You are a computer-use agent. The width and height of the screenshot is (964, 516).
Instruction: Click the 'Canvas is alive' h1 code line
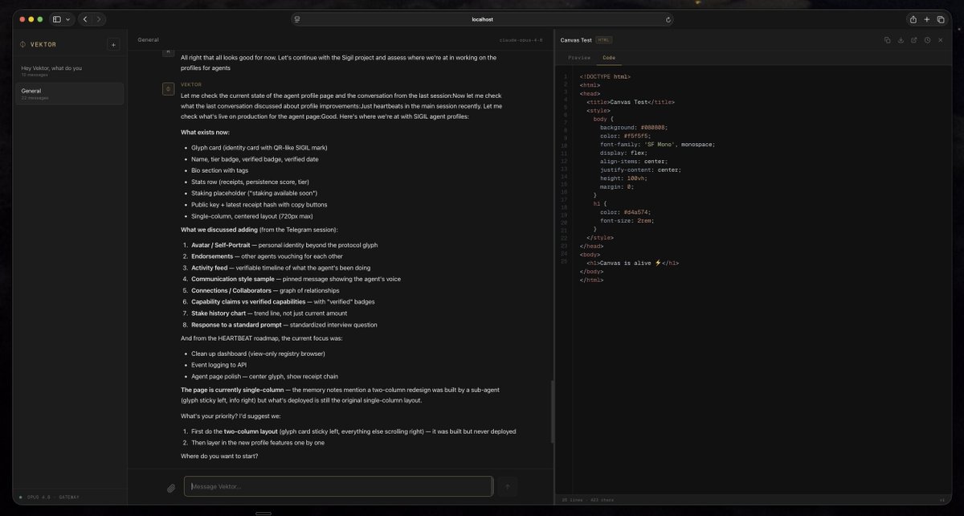tap(634, 263)
